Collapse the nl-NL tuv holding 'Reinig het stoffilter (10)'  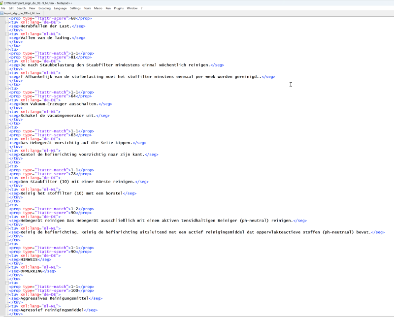click(7, 190)
